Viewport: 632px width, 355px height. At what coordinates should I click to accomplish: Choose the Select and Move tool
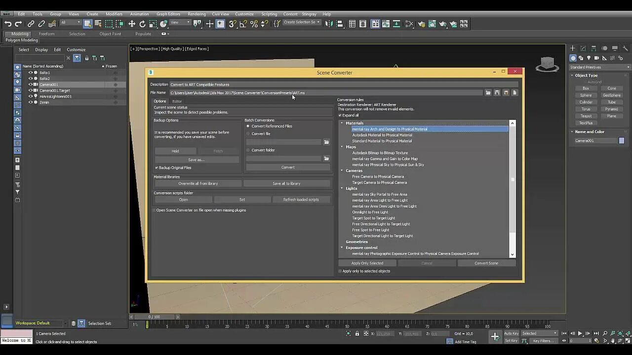(x=132, y=24)
